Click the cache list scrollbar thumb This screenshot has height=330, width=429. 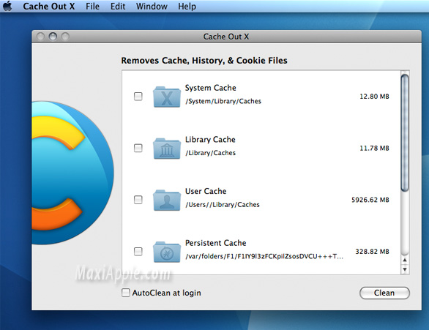coord(405,133)
